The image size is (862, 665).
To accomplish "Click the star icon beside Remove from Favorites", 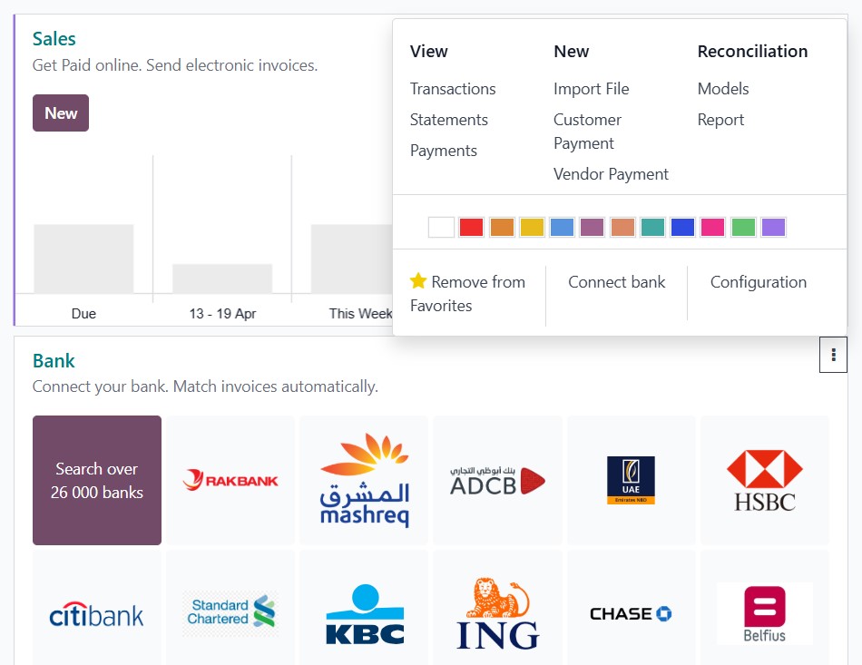I will [x=418, y=281].
